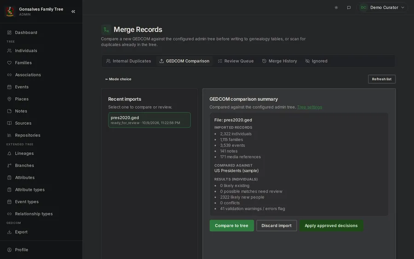Open the Tree settings link

(310, 107)
